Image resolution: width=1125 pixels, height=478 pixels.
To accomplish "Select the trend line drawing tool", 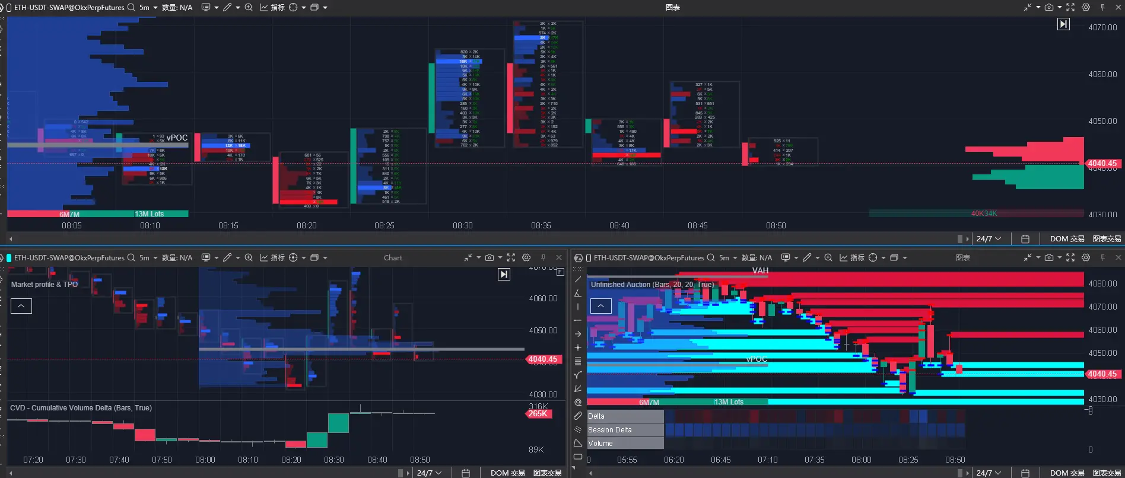I will [578, 279].
